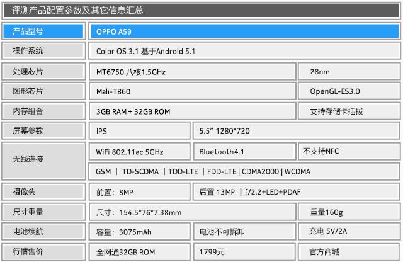Click the "前置: 8MP" camera cell
This screenshot has height=262, width=403.
(x=140, y=192)
